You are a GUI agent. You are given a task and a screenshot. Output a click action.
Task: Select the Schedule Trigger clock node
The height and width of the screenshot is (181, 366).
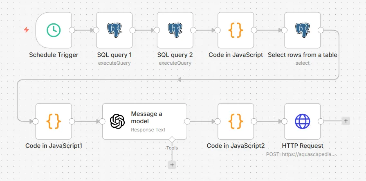[x=54, y=30]
